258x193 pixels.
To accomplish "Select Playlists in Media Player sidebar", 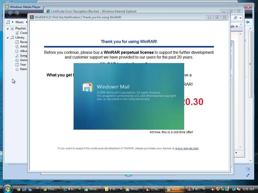I will click(x=21, y=28).
